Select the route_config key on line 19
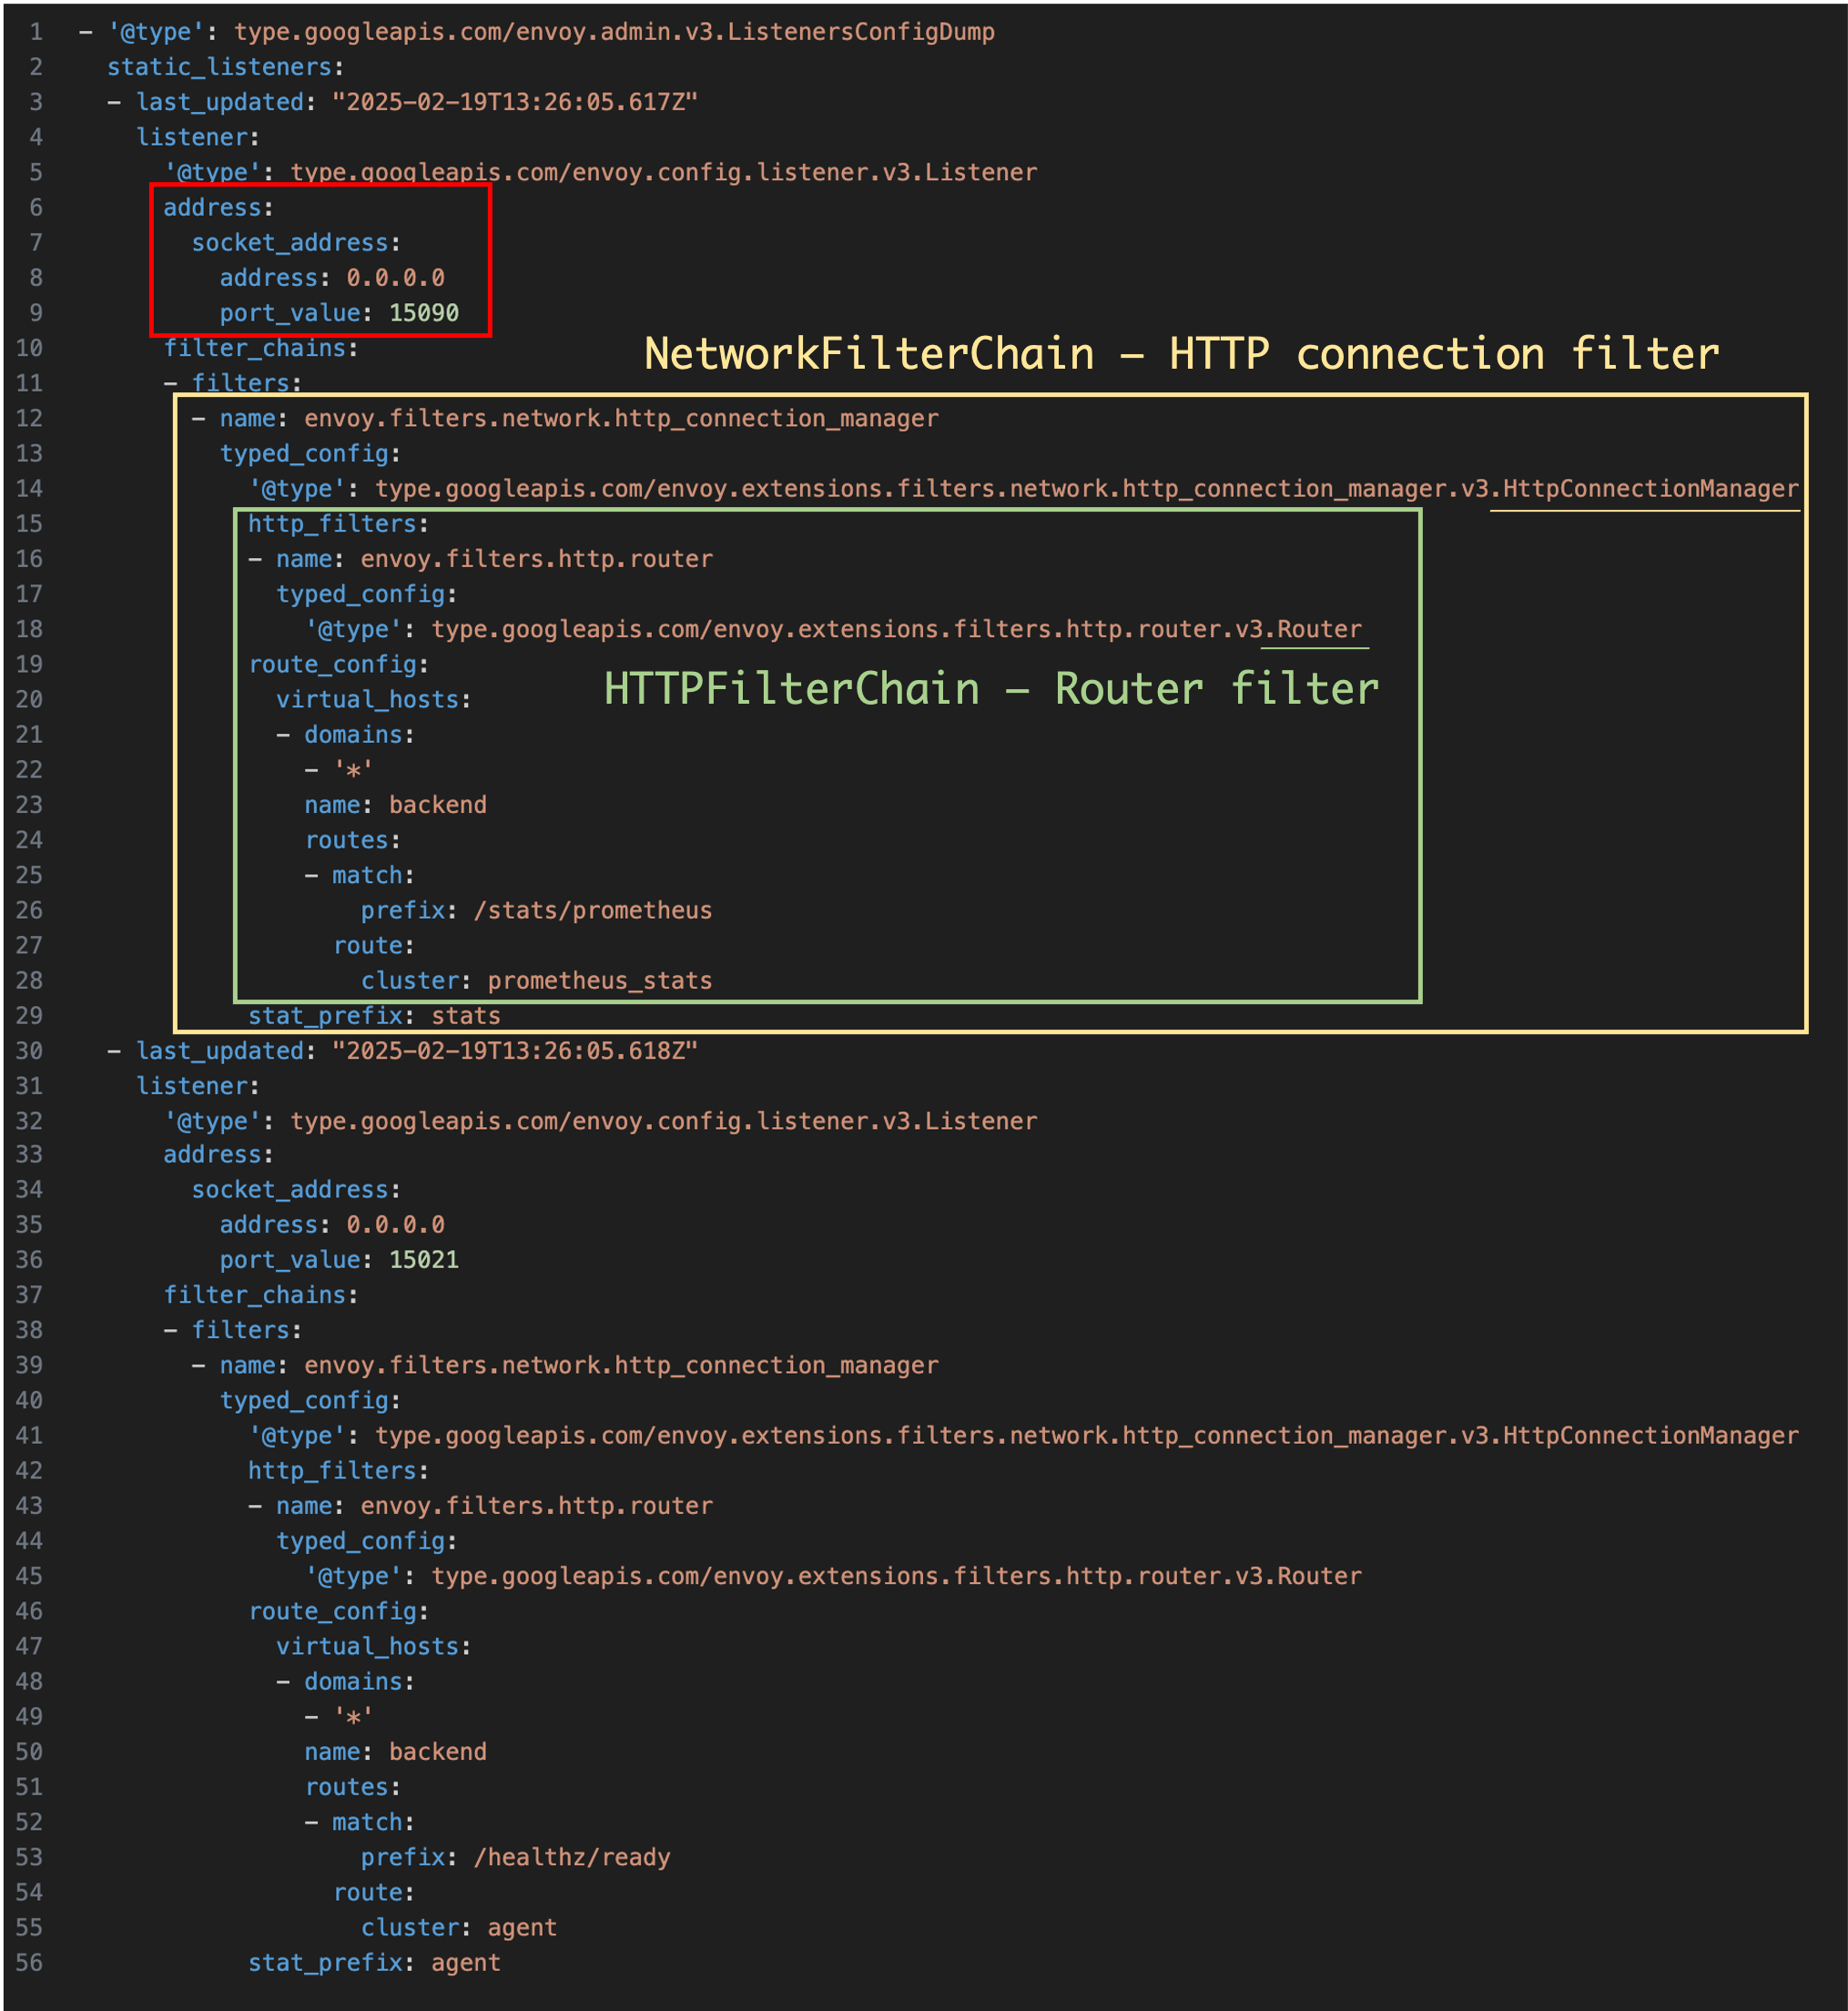The height and width of the screenshot is (2011, 1848). click(x=332, y=665)
